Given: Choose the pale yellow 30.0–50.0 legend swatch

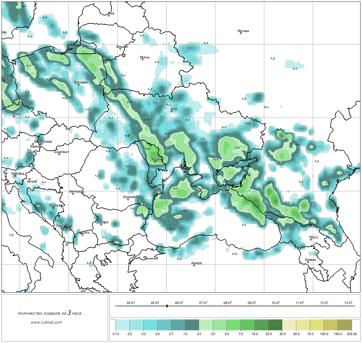Looking at the screenshot, I should point(289,325).
